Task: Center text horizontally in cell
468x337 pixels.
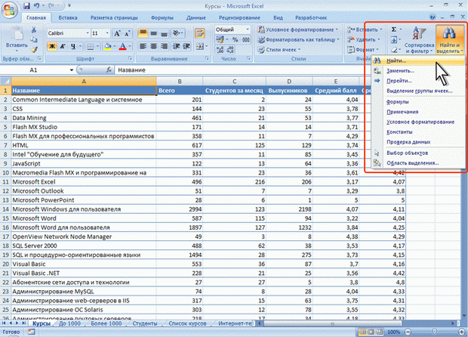Action: click(153, 46)
